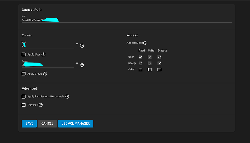Tick the Traverse checkbox
The height and width of the screenshot is (143, 250).
point(24,105)
